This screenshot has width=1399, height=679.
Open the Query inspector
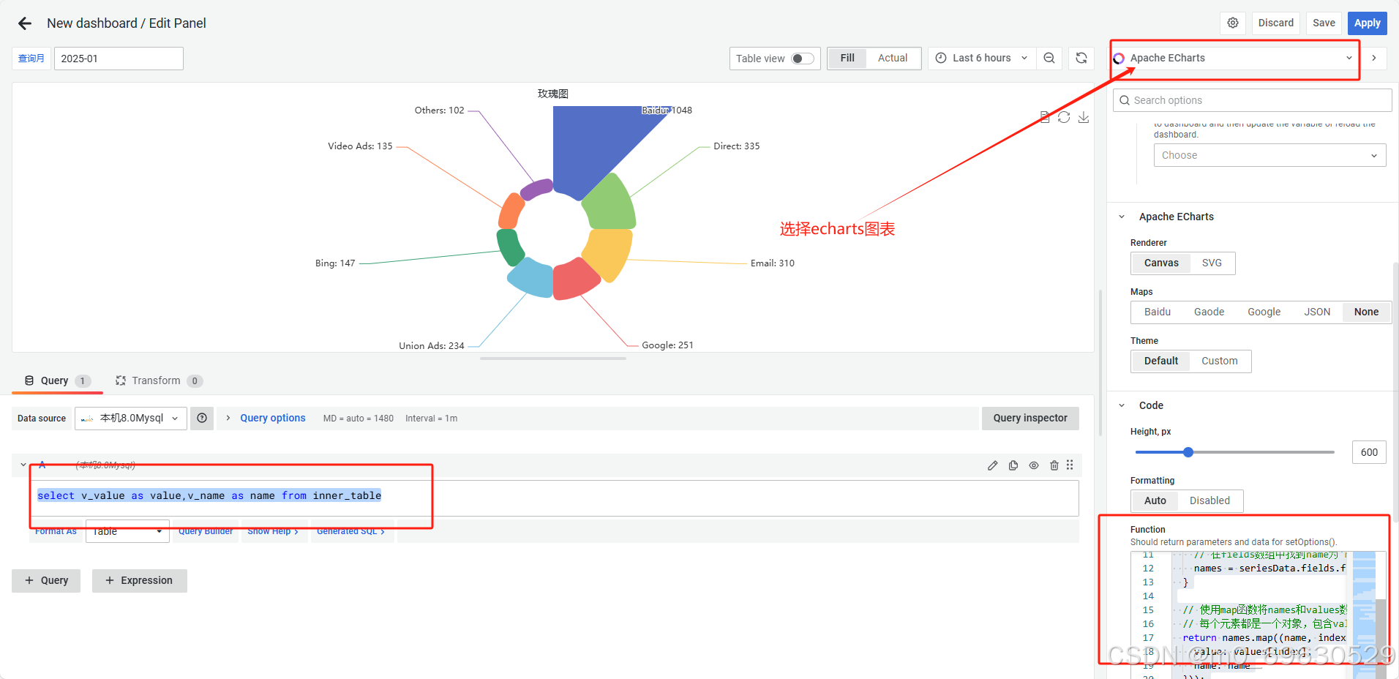[1030, 418]
